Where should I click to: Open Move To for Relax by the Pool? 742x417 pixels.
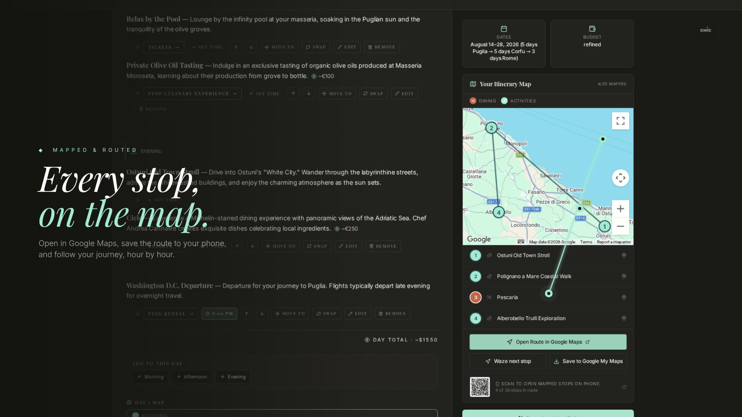coord(279,47)
